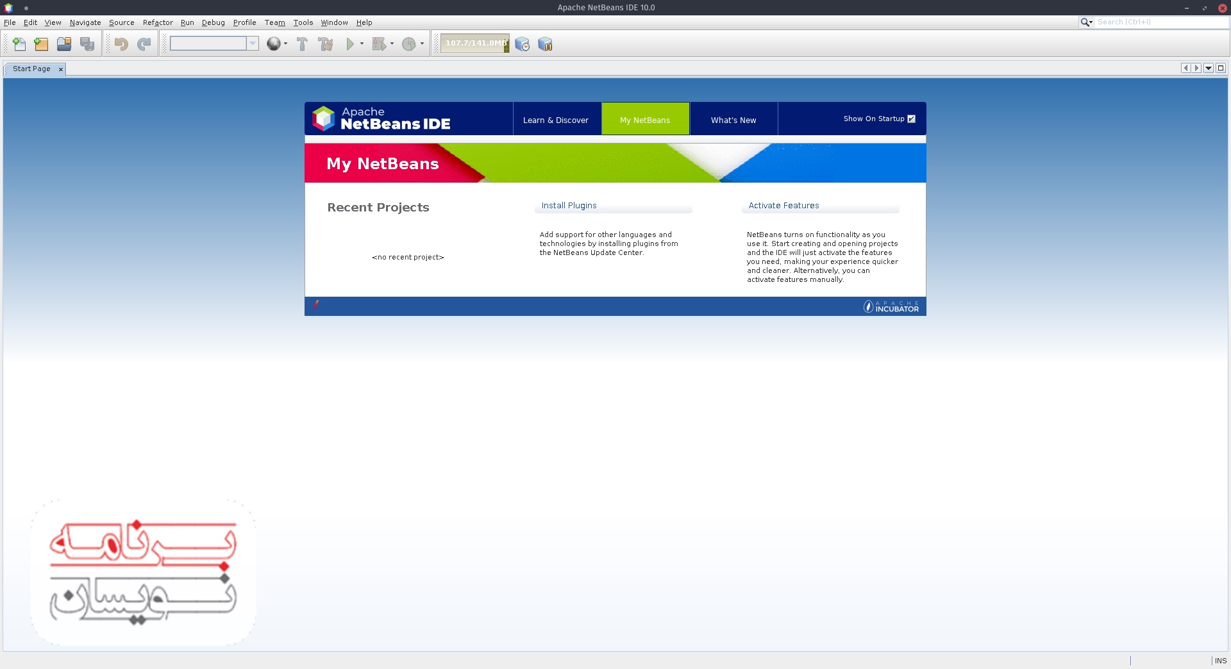Click the New File icon
Screen dimensions: 1231x669
19,44
